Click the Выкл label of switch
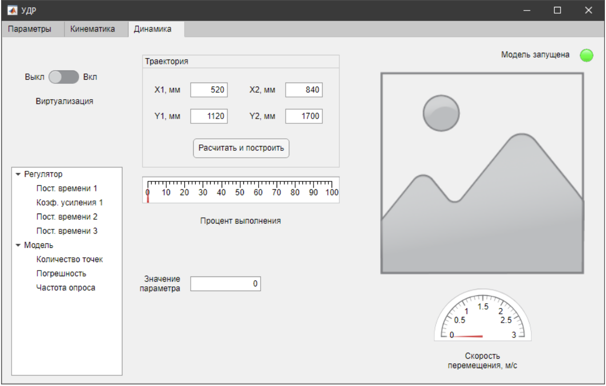This screenshot has width=606, height=386. [x=34, y=77]
